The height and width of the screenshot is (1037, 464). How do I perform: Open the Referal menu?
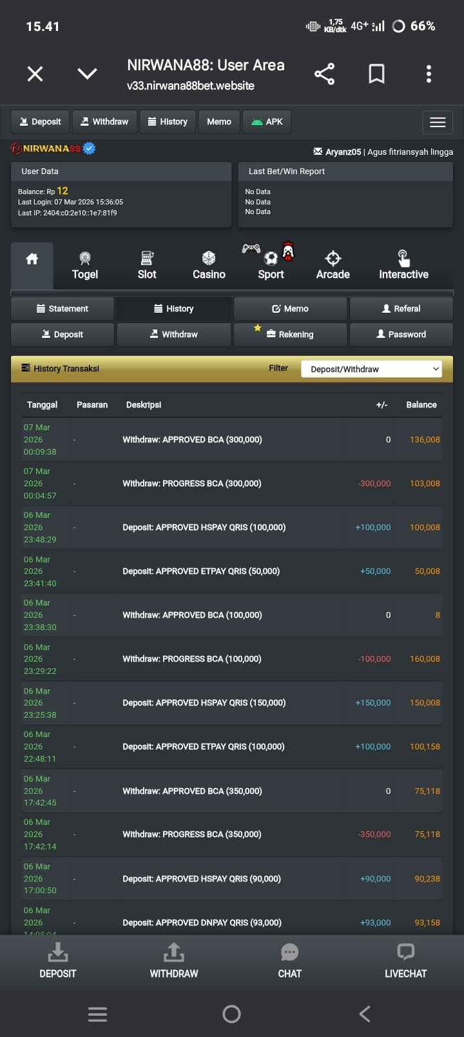[401, 309]
